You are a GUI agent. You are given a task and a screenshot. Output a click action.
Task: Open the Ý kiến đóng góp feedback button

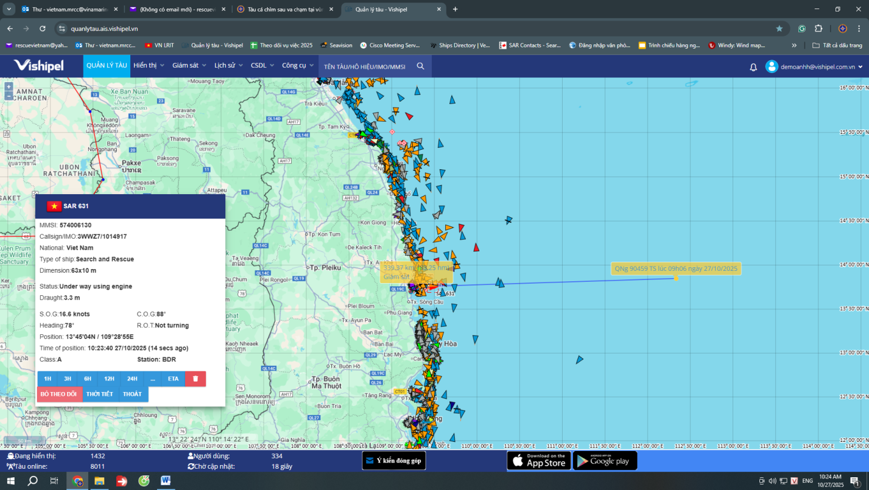point(394,461)
